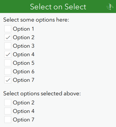Click 'Select options selected above:' question label
Screen dimensions: 116x127
42,94
